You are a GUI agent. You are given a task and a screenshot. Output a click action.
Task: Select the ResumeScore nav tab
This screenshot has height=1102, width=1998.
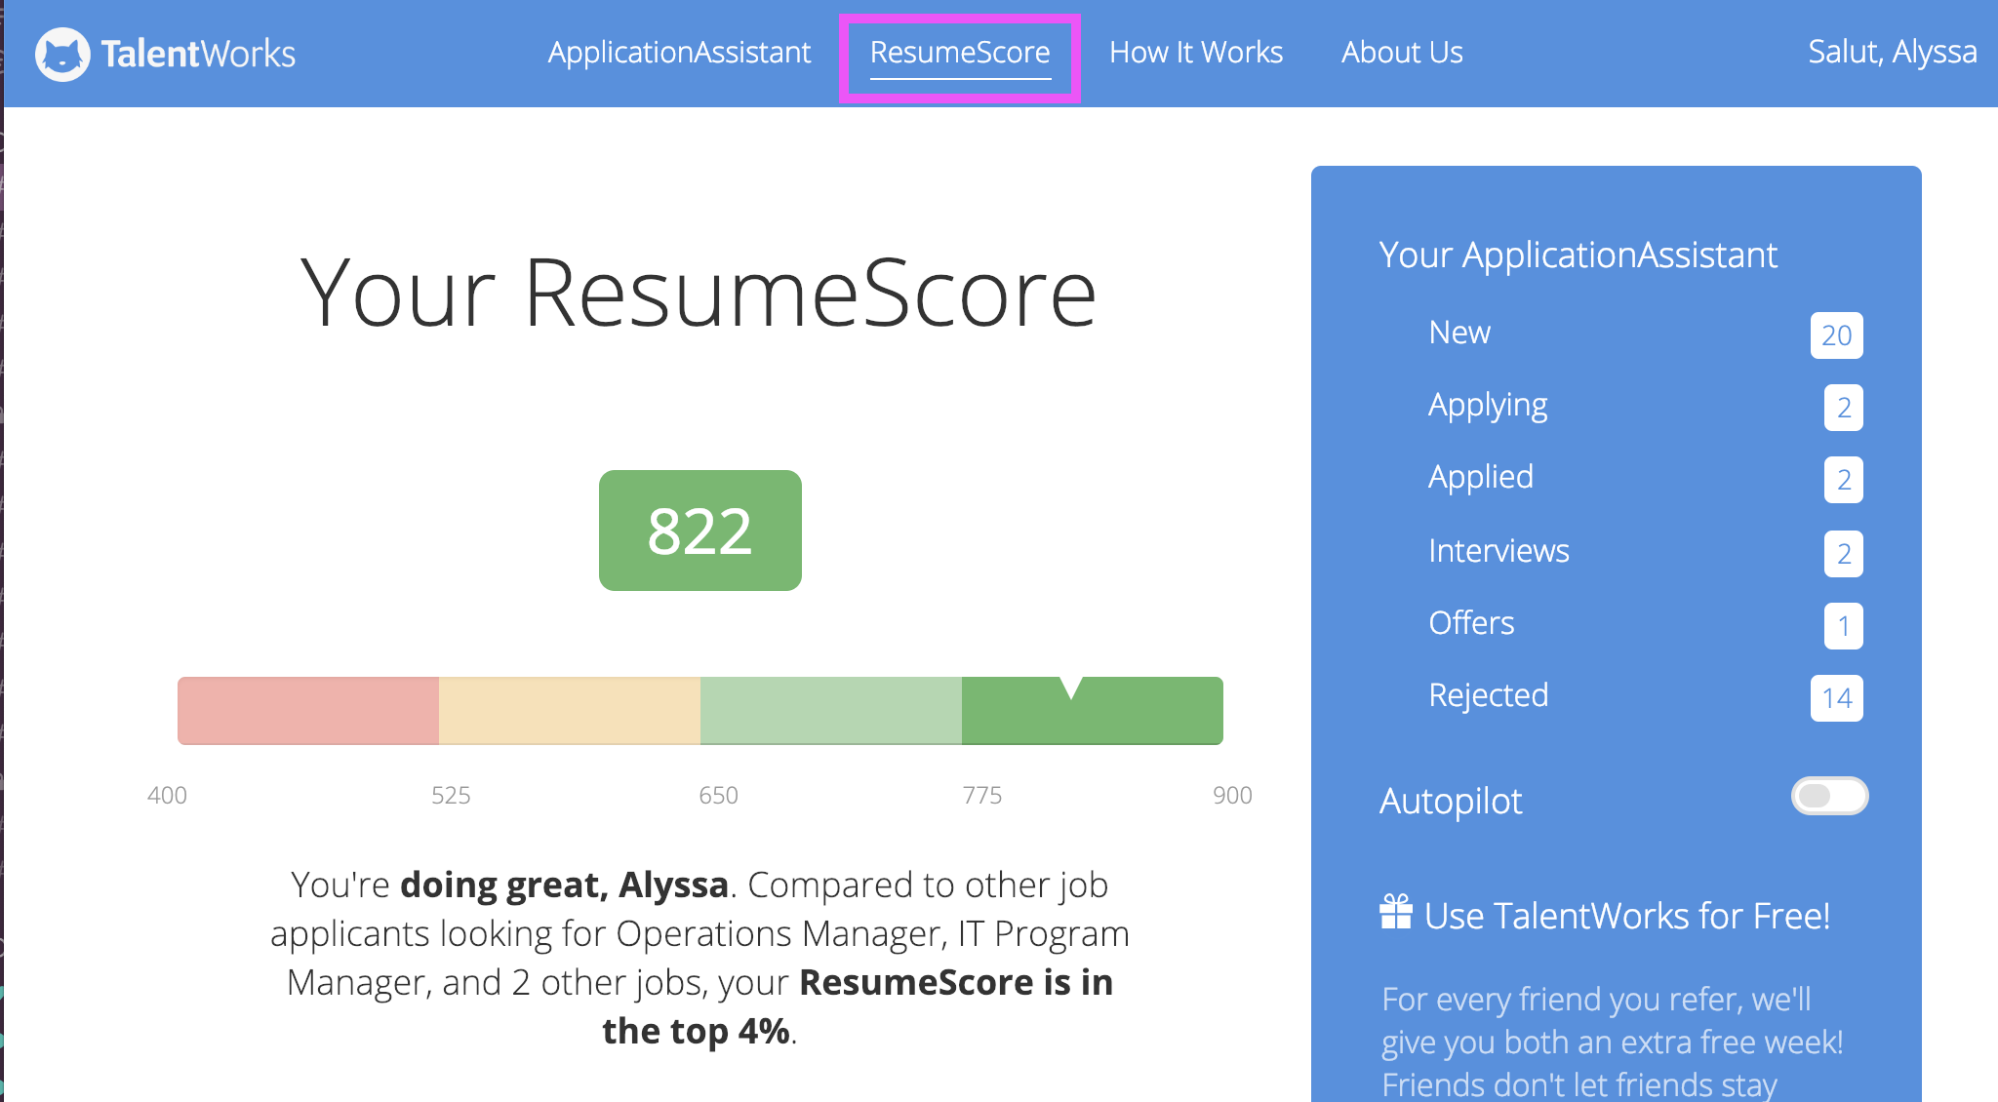pyautogui.click(x=959, y=52)
